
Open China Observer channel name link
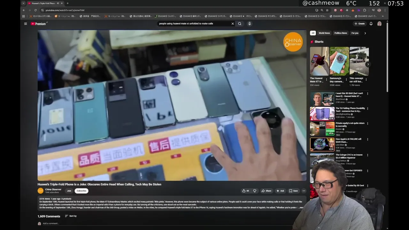[53, 189]
